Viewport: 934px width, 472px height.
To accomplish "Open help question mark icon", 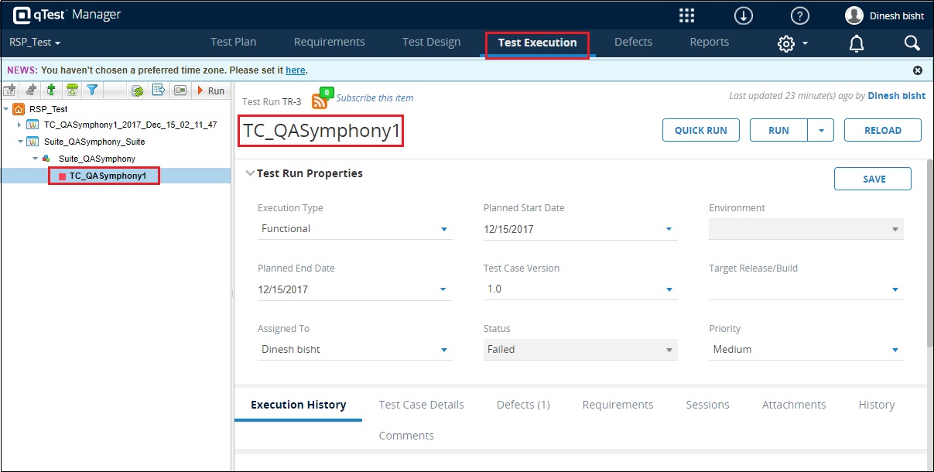I will tap(799, 15).
